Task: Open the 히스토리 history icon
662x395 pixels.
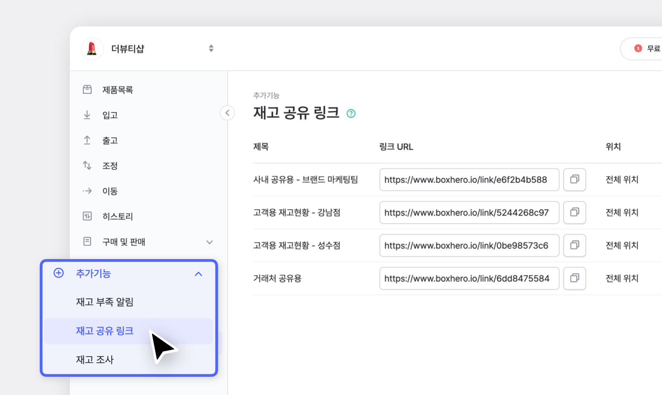Action: pos(87,216)
